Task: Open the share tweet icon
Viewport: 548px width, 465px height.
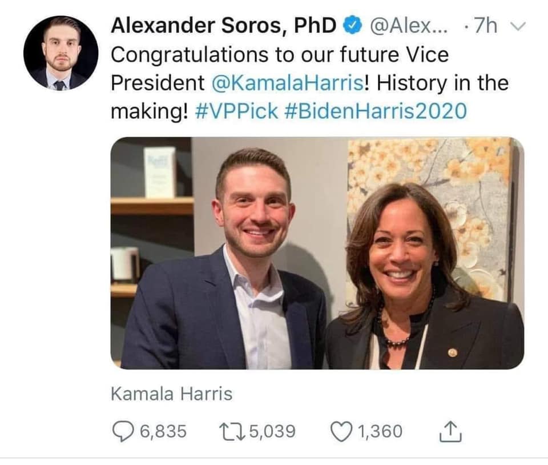Action: click(450, 431)
